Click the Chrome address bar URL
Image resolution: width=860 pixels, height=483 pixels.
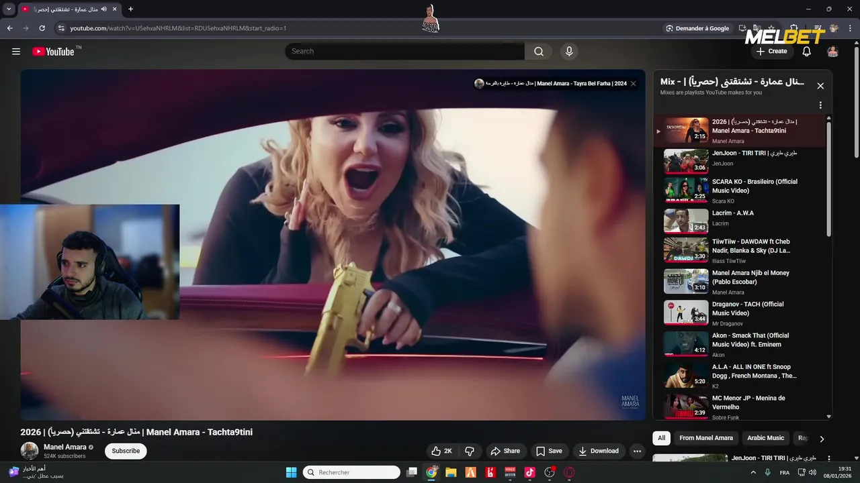pyautogui.click(x=178, y=28)
